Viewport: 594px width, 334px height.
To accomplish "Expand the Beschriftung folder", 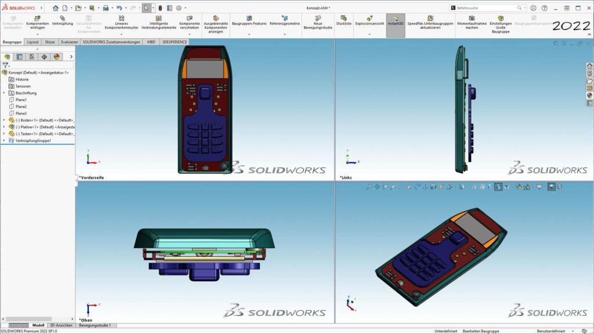I will coord(4,93).
